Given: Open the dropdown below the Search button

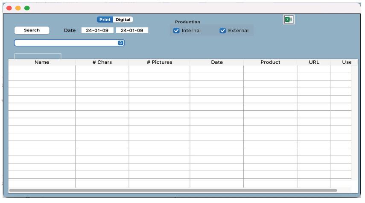Looking at the screenshot, I should coord(69,43).
